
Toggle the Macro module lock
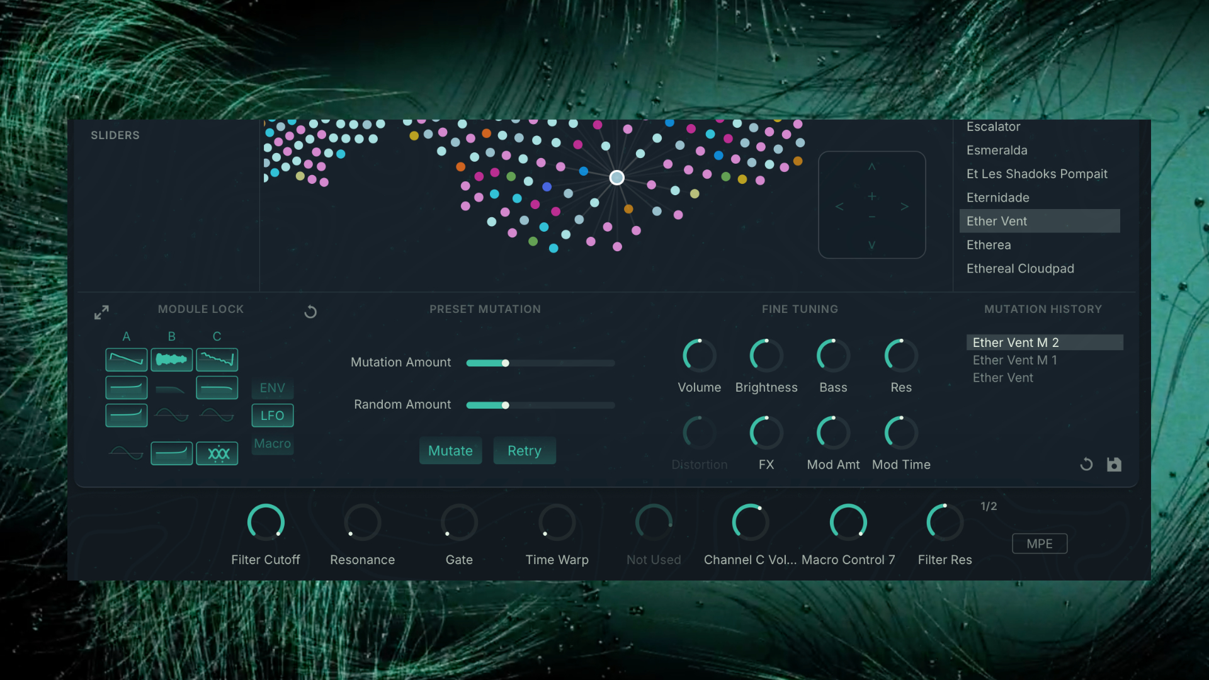pos(272,444)
